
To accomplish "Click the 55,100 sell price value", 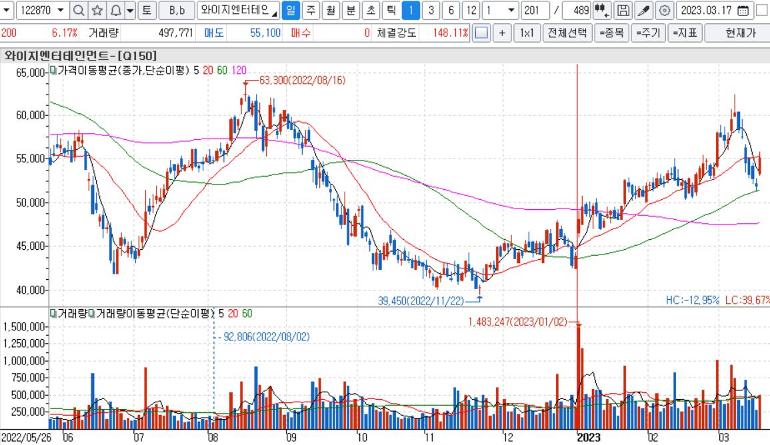I will 265,33.
